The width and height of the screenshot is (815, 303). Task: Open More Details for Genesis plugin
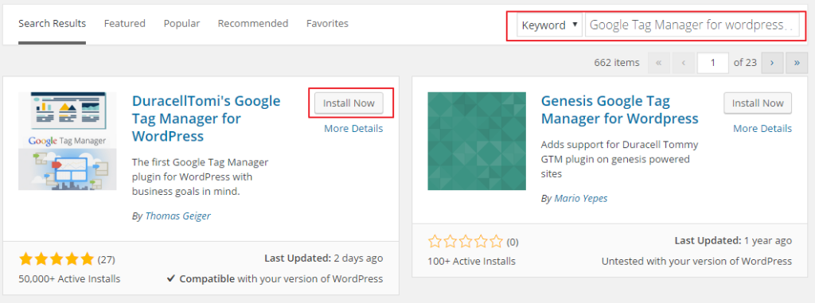click(762, 128)
